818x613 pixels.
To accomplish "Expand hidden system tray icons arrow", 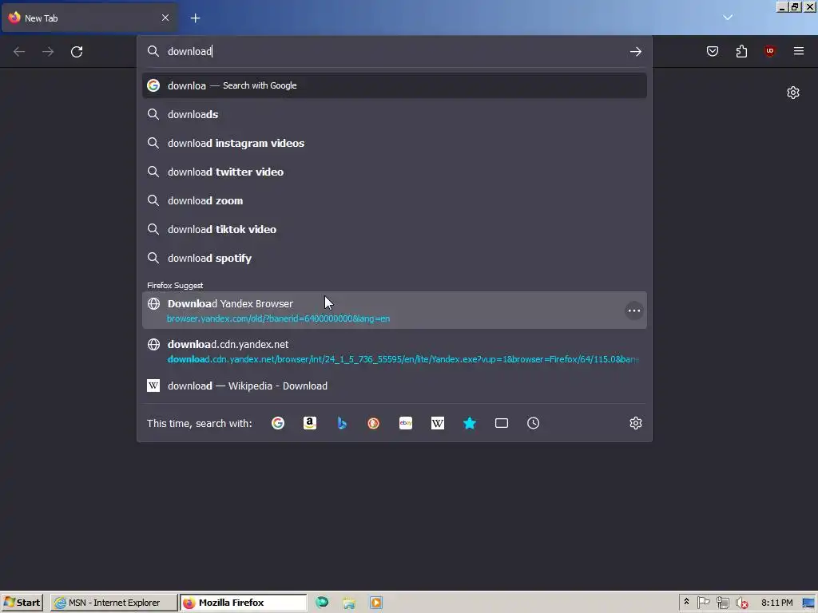I will (686, 602).
